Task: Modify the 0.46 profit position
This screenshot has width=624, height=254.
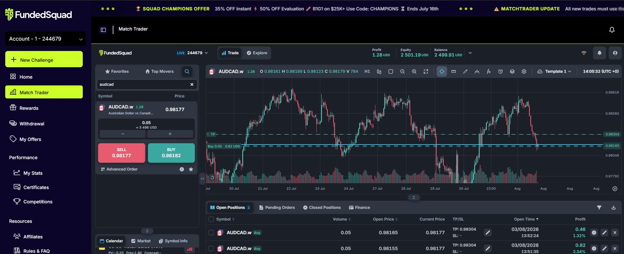Action: pos(604,233)
